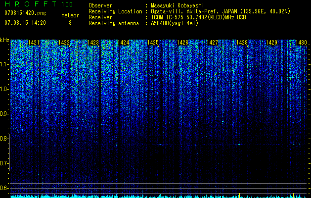This screenshot has height=198, width=311.
Task: Select location text Ogata-vill. Akita-Pref. JAPAN
Action: click(x=194, y=11)
